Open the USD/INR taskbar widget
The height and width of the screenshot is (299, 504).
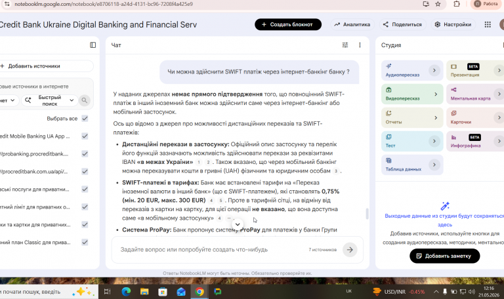399,292
